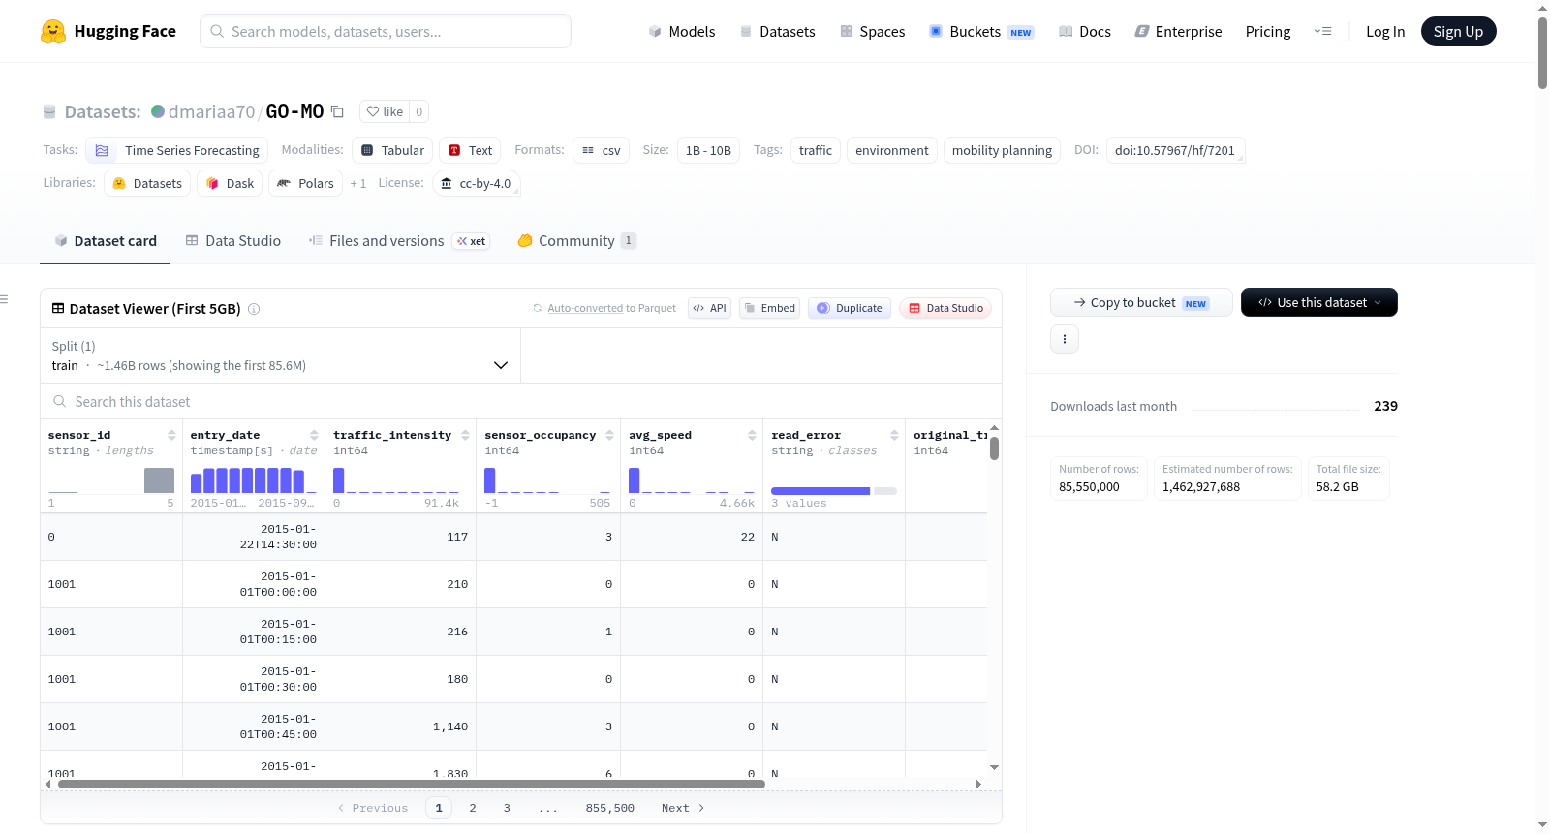Go to page 2 of table
1550x834 pixels.
point(473,808)
